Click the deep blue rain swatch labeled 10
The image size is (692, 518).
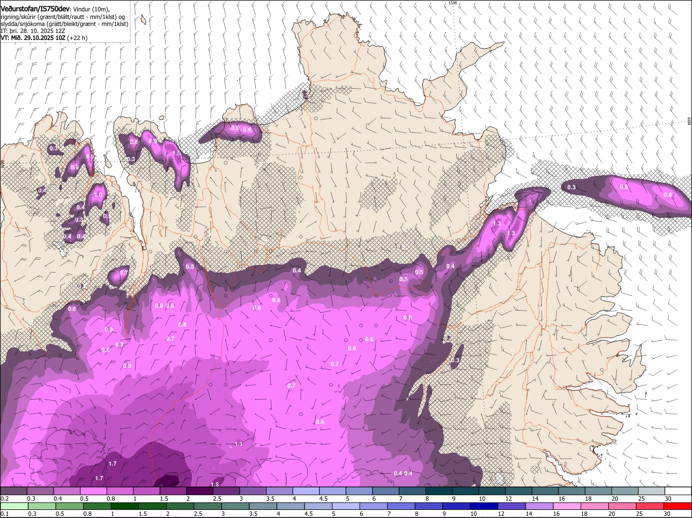click(x=484, y=506)
